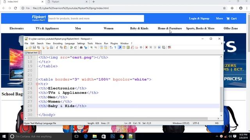
Task: Open the File menu in Notepad++
Action: click(x=26, y=43)
